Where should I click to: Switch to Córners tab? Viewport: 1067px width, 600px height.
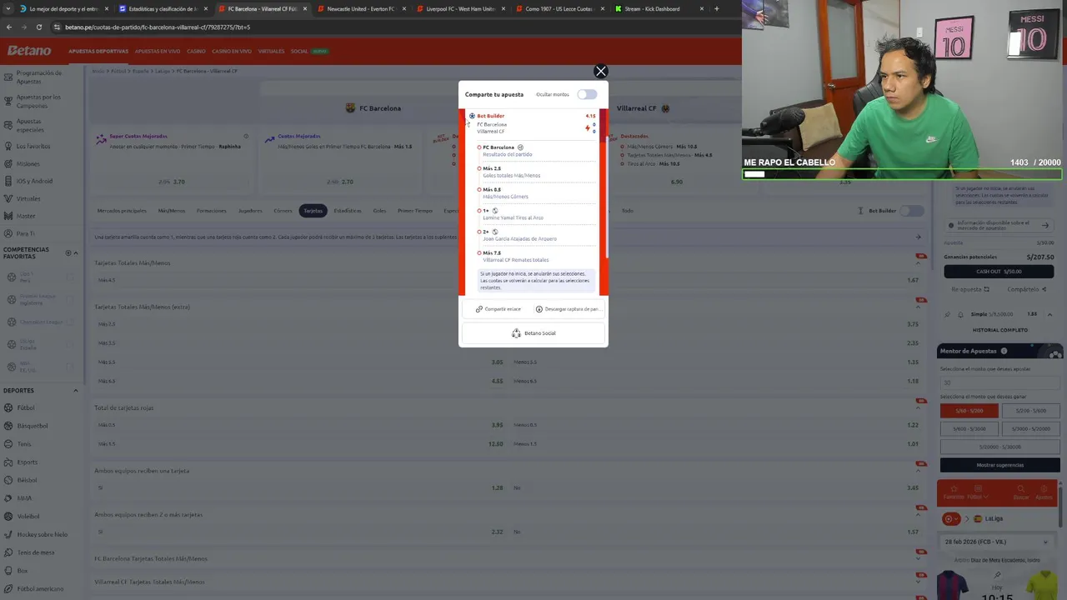click(x=283, y=211)
